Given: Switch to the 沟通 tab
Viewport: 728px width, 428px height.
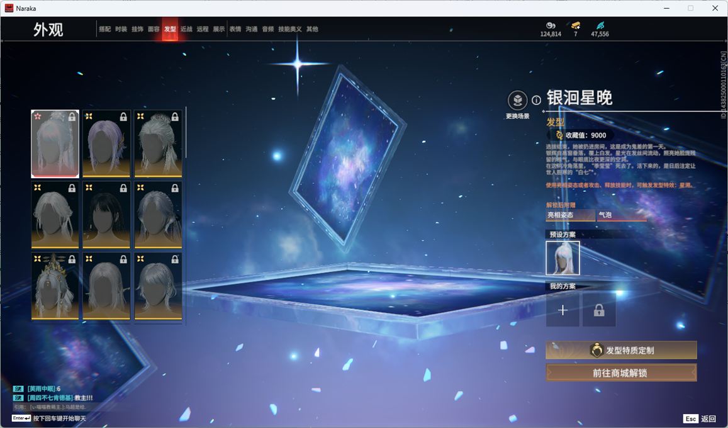Looking at the screenshot, I should [x=252, y=29].
